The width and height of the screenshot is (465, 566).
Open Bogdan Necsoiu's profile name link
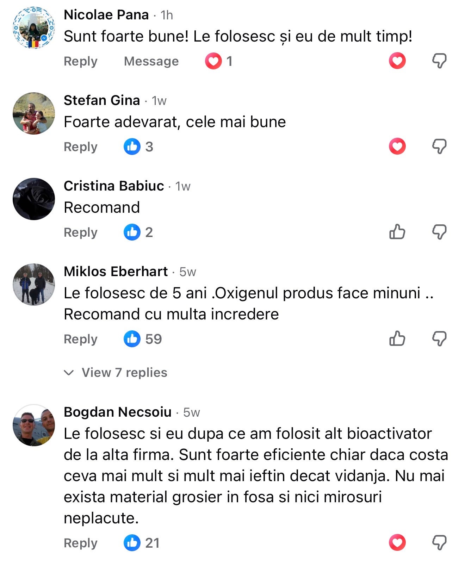click(118, 412)
